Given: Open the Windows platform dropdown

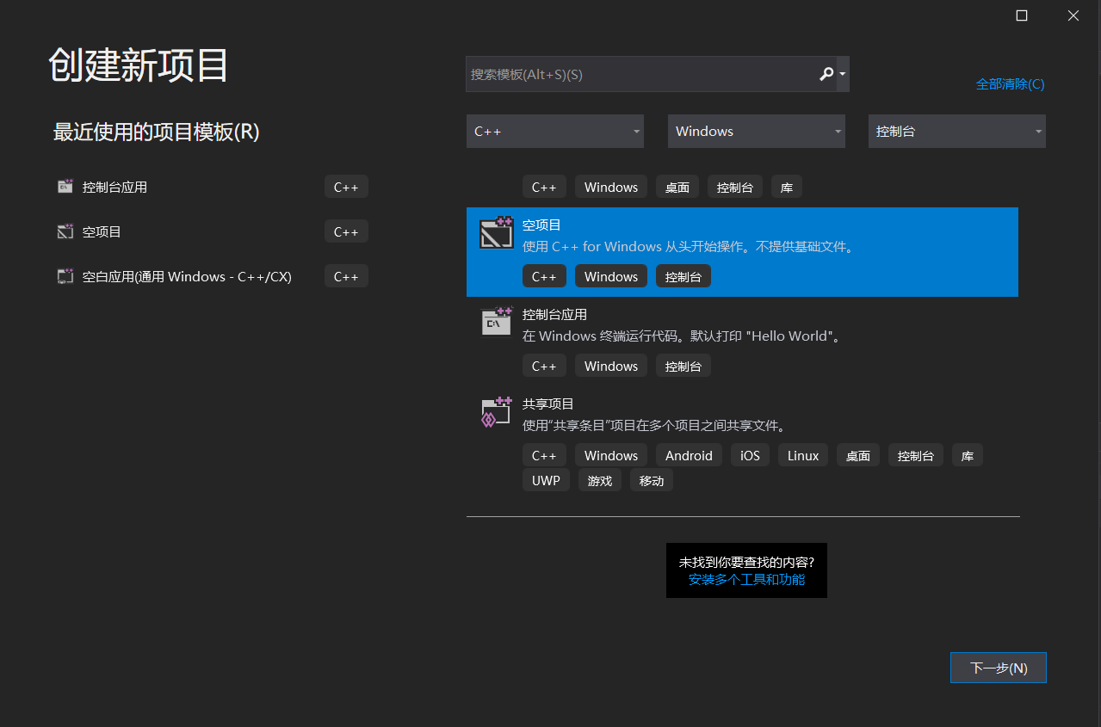Looking at the screenshot, I should [x=756, y=131].
